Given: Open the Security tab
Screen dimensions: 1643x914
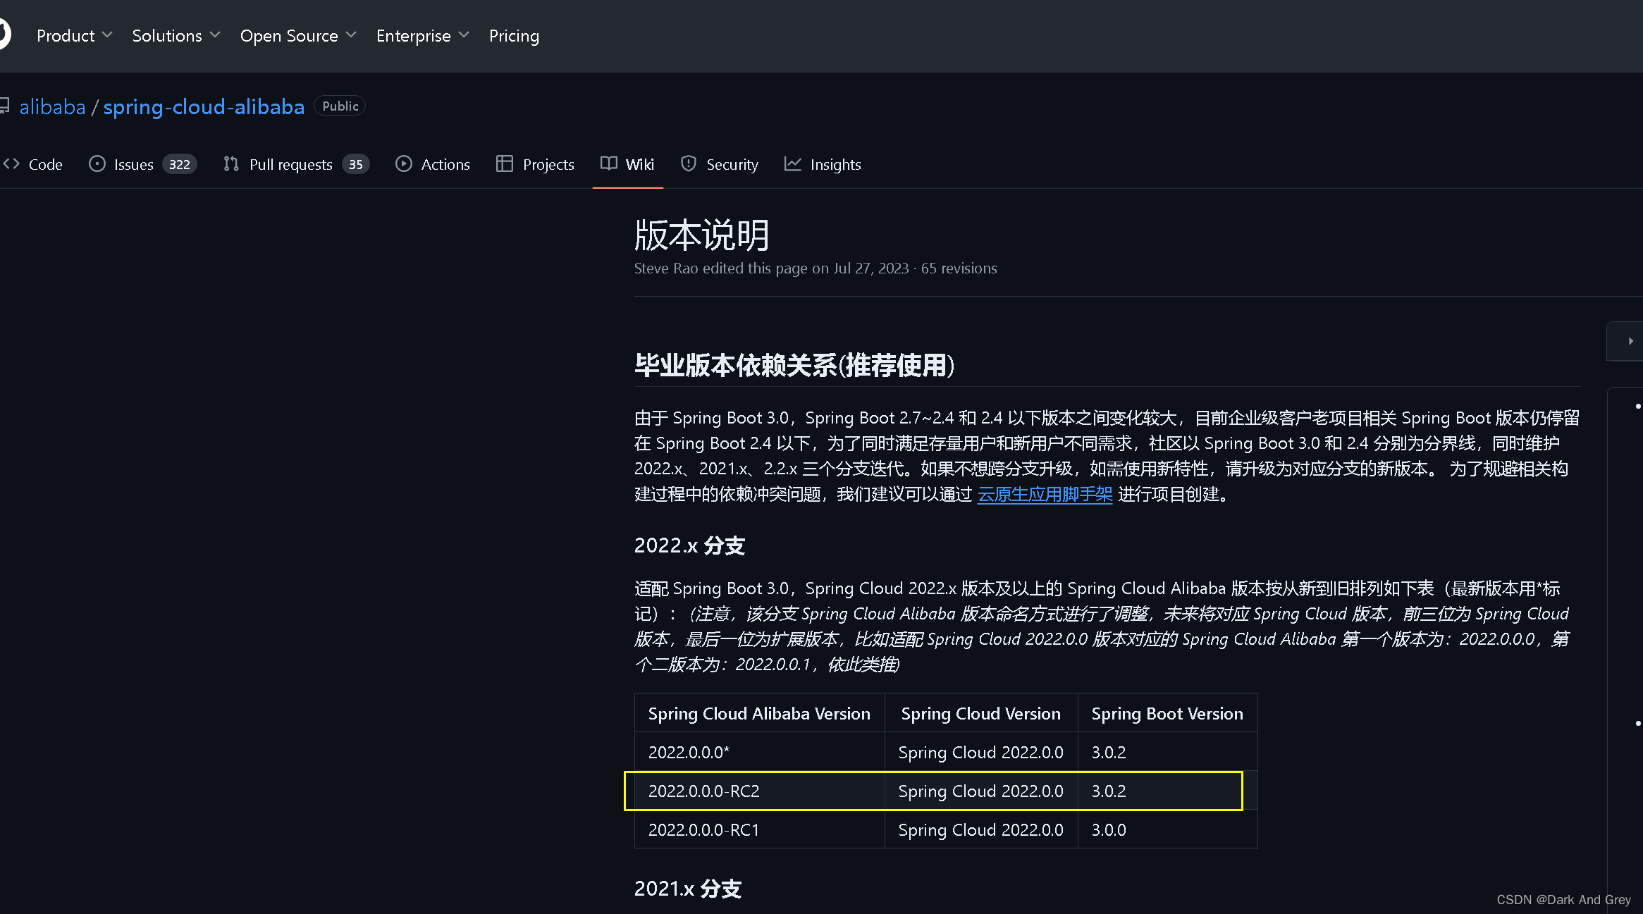Looking at the screenshot, I should [720, 164].
